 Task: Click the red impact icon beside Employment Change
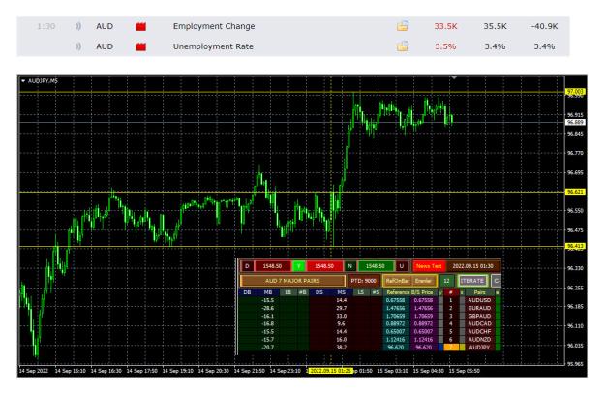click(x=140, y=26)
